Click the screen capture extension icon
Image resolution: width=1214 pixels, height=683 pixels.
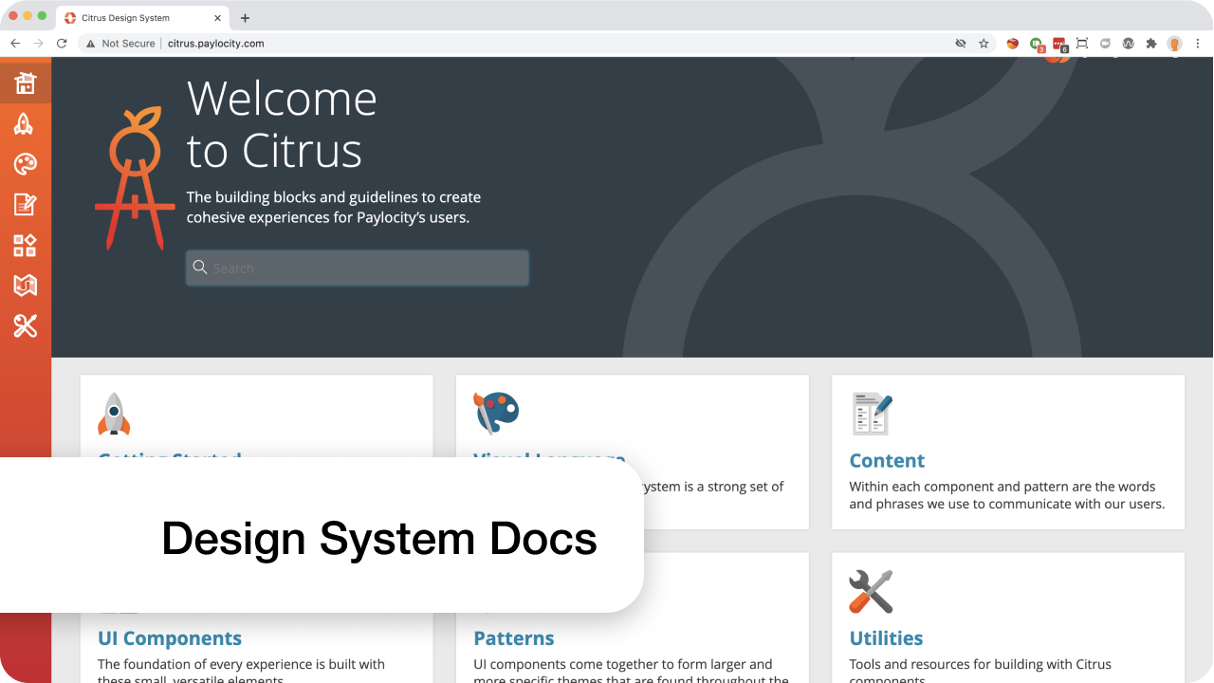click(1082, 44)
